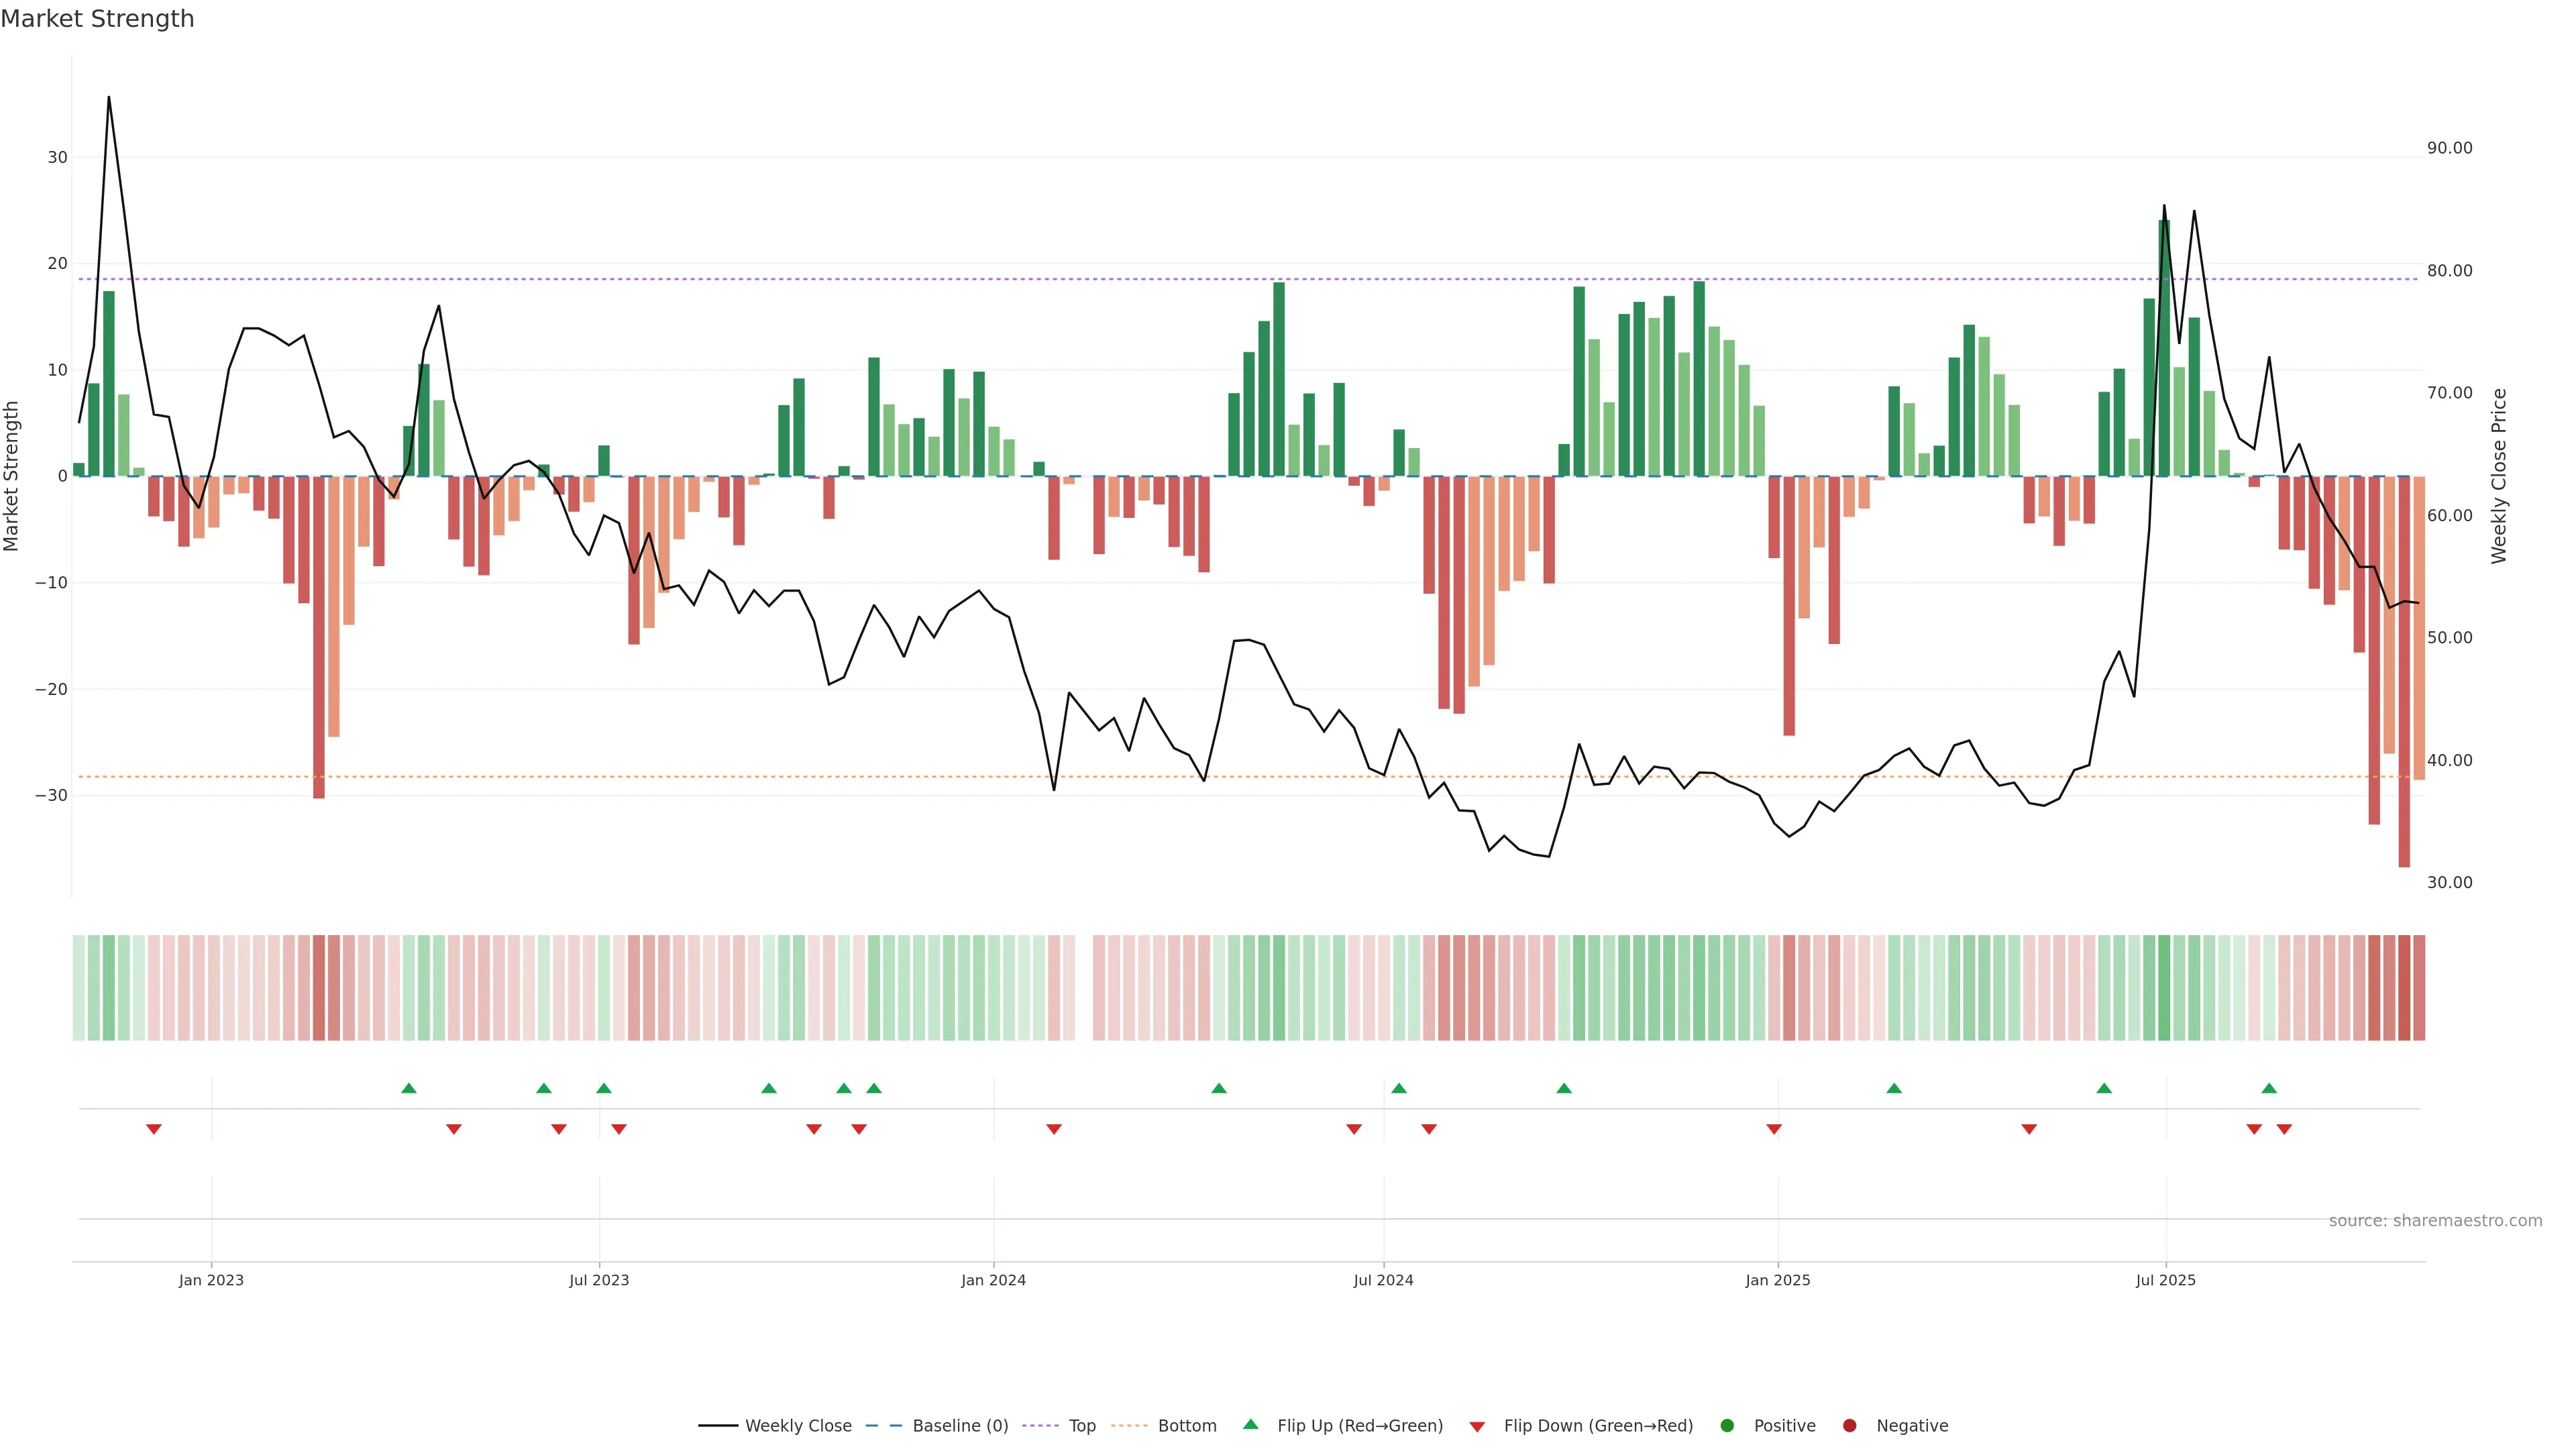The image size is (2576, 1449).
Task: Click the Jul 2025 x-axis label
Action: (x=2165, y=1280)
